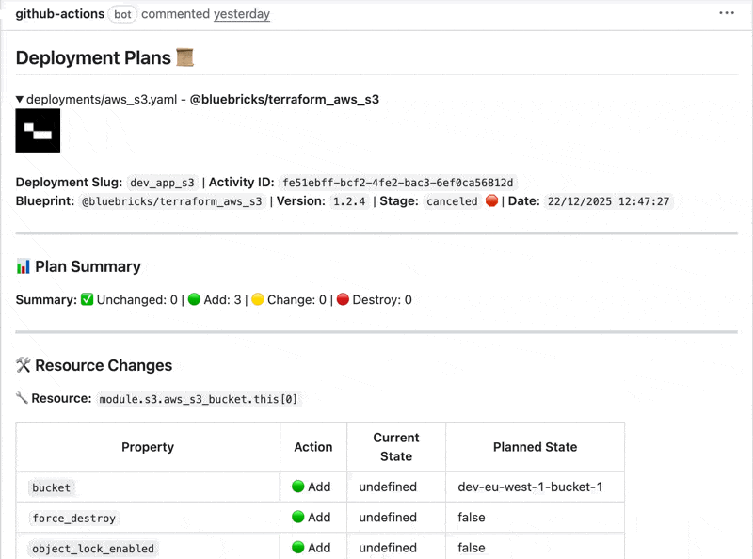Screen dimensions: 753x559
Task: Click the 'yesterday' comment timestamp link
Action: point(242,14)
